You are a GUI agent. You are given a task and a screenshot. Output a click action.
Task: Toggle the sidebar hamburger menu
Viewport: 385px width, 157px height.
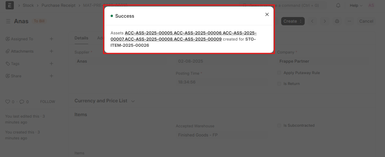pyautogui.click(x=8, y=21)
